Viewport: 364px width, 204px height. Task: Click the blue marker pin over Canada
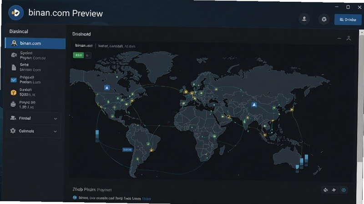click(107, 87)
